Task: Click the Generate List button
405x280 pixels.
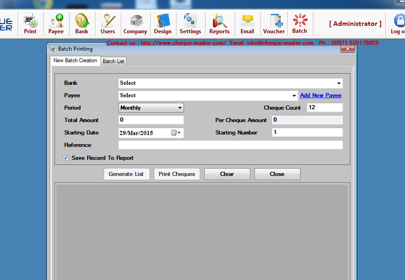Action: pos(126,174)
